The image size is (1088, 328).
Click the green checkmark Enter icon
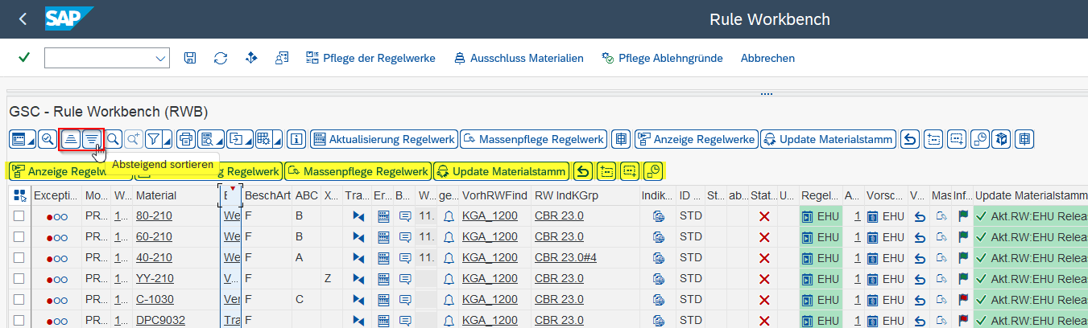click(x=24, y=58)
